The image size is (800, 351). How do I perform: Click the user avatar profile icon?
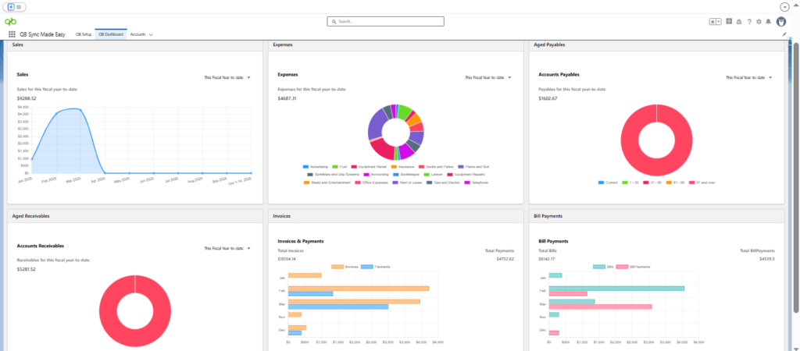click(780, 22)
